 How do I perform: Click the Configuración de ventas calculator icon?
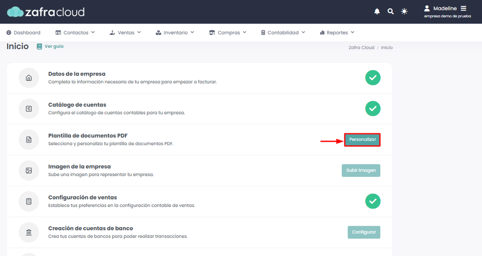click(29, 202)
